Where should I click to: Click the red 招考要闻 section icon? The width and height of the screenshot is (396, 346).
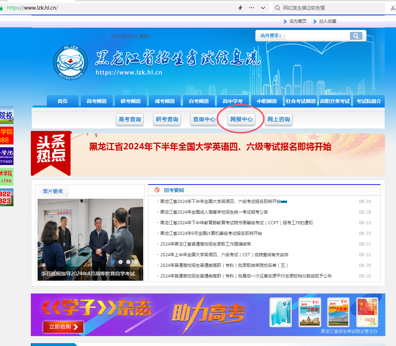click(x=157, y=190)
